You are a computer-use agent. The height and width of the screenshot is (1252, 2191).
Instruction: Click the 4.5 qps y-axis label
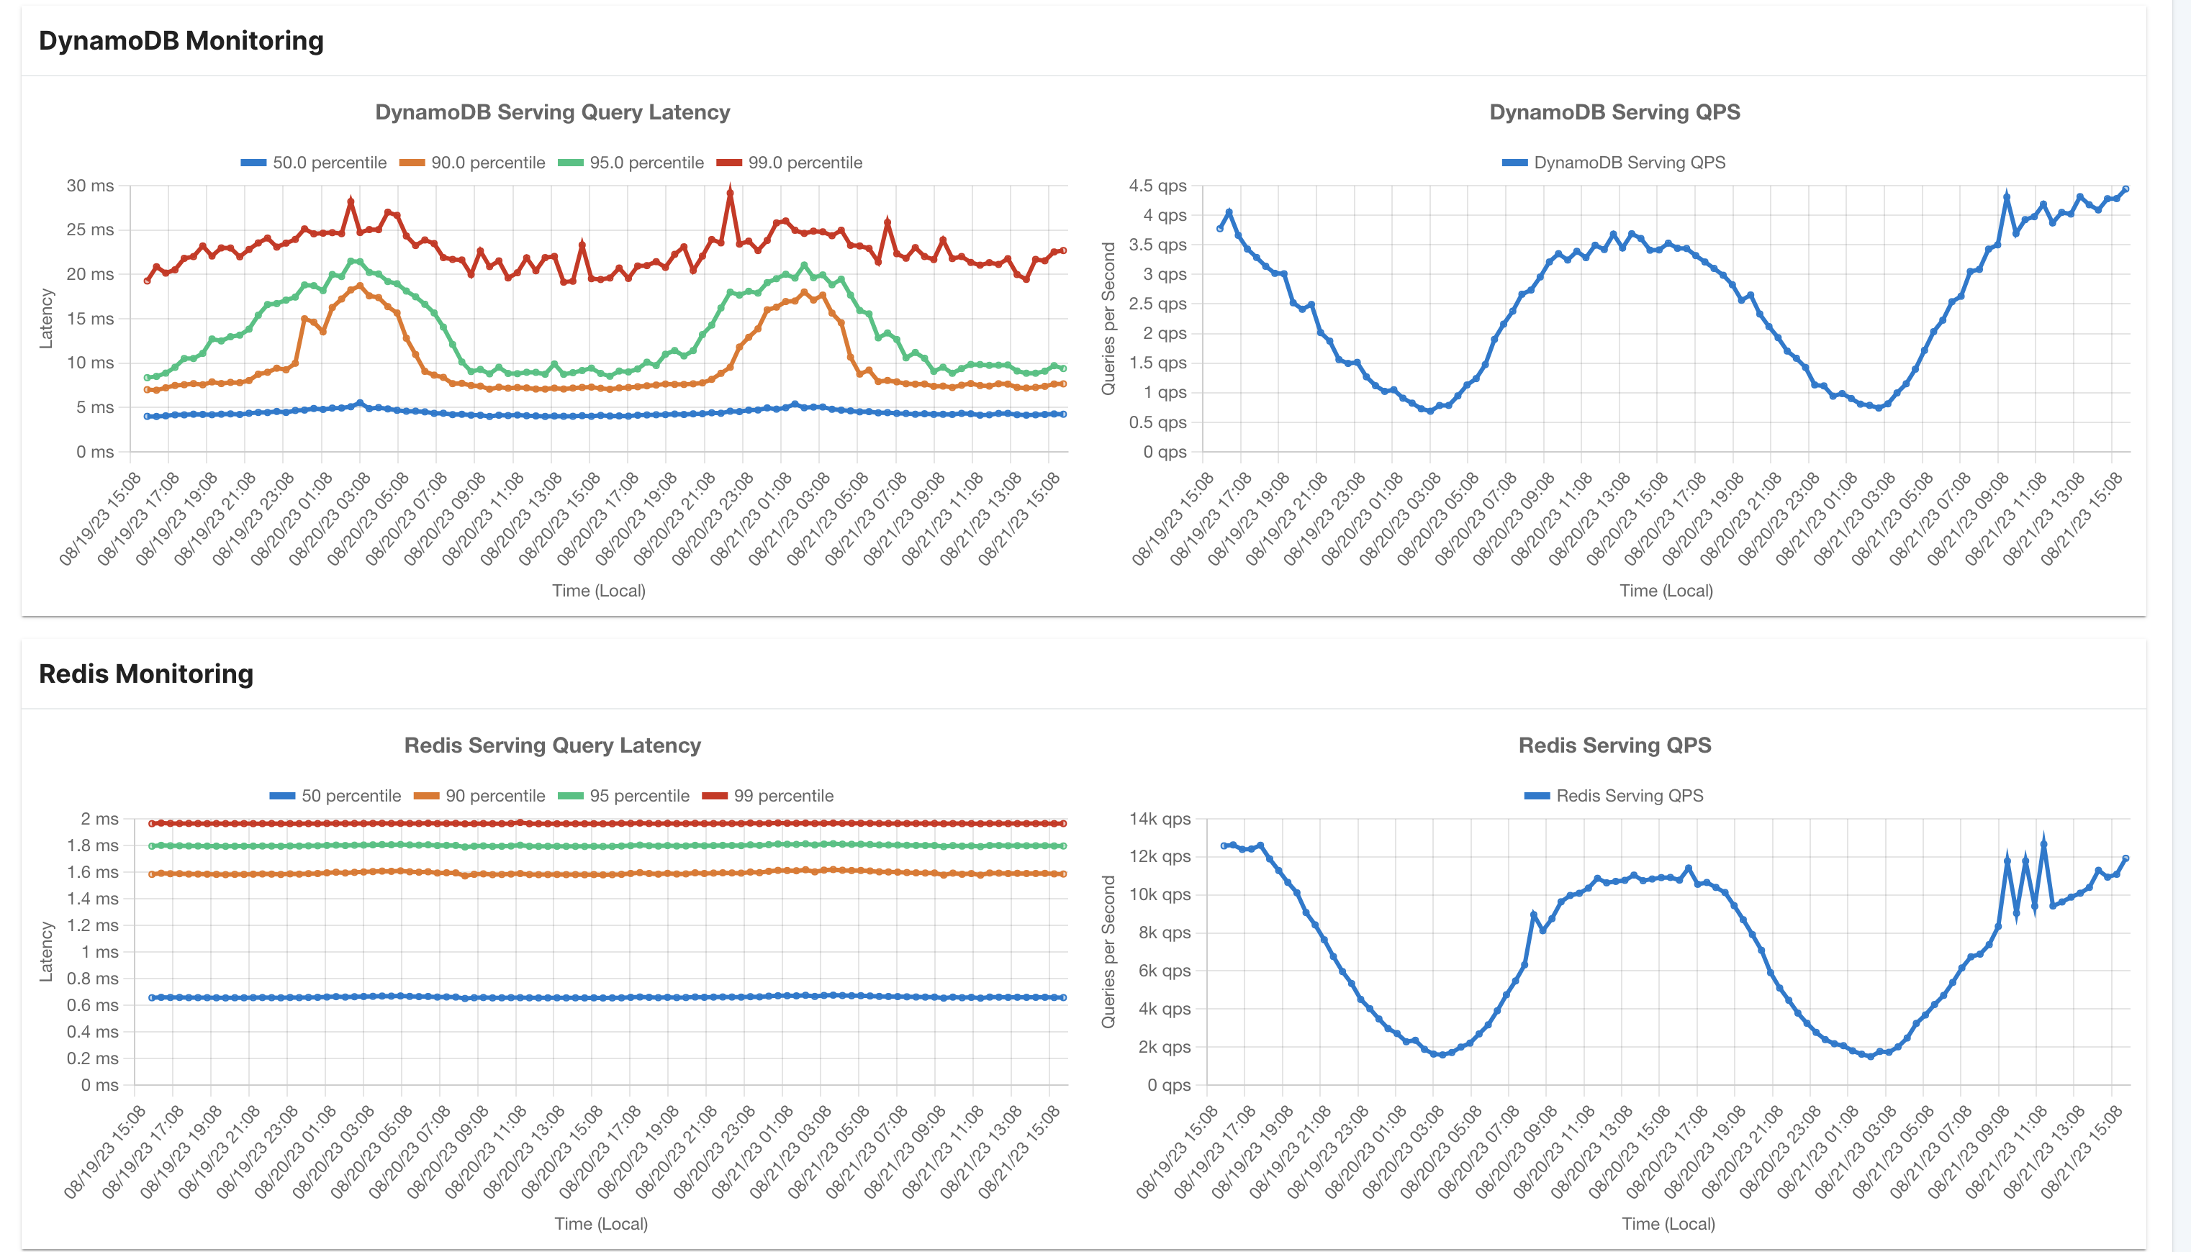(1157, 186)
